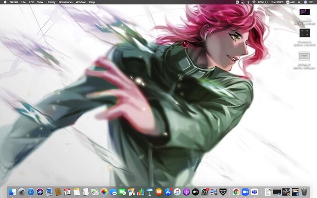Viewport: 317px width, 198px height.
Task: Select the four-dot dark Screenshot thumbnail
Action: click(305, 33)
